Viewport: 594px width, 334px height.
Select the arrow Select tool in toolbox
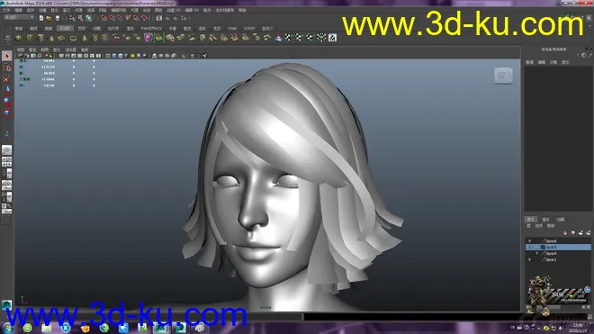click(x=7, y=56)
